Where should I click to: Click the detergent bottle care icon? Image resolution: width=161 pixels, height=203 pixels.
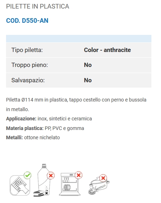pyautogui.click(x=44, y=180)
